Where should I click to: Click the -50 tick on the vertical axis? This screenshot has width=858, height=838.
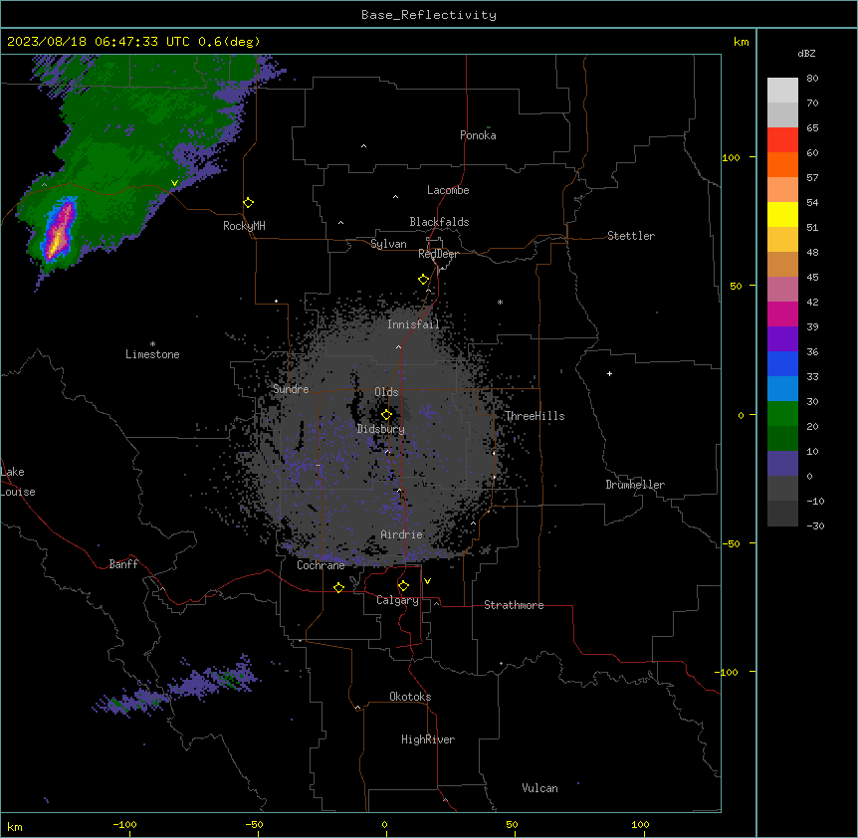click(731, 543)
